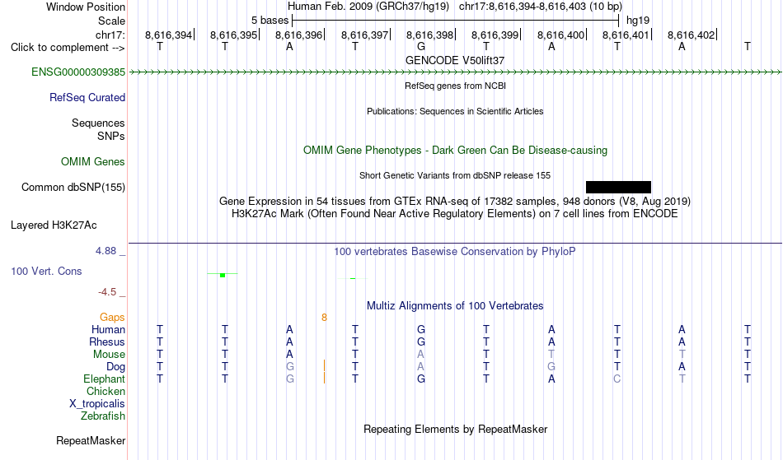Click the Dog species label
The width and height of the screenshot is (783, 460).
(x=116, y=367)
